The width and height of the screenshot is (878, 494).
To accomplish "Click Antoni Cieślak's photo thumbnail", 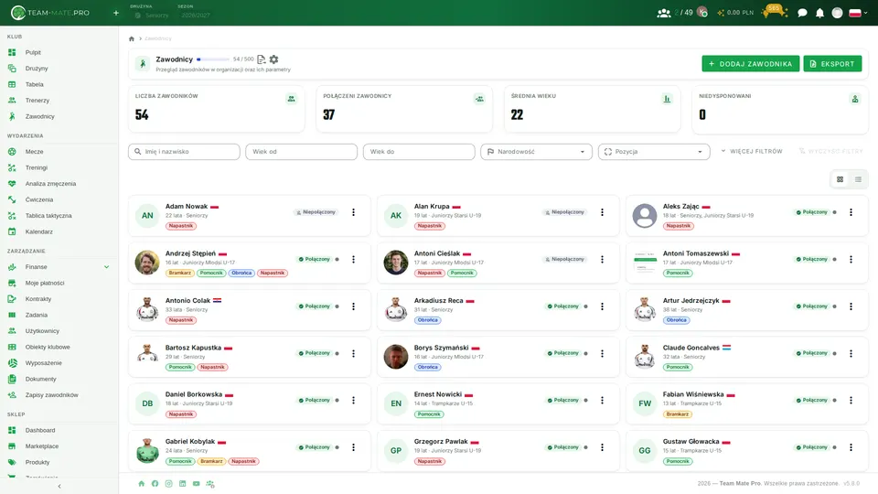I will pos(396,263).
